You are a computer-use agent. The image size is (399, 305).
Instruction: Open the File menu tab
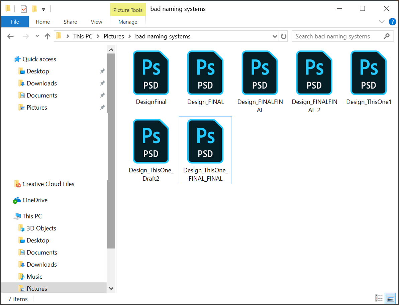[15, 22]
